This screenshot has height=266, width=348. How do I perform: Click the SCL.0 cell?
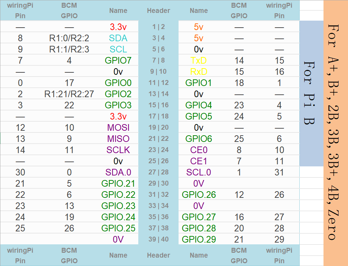click(199, 172)
